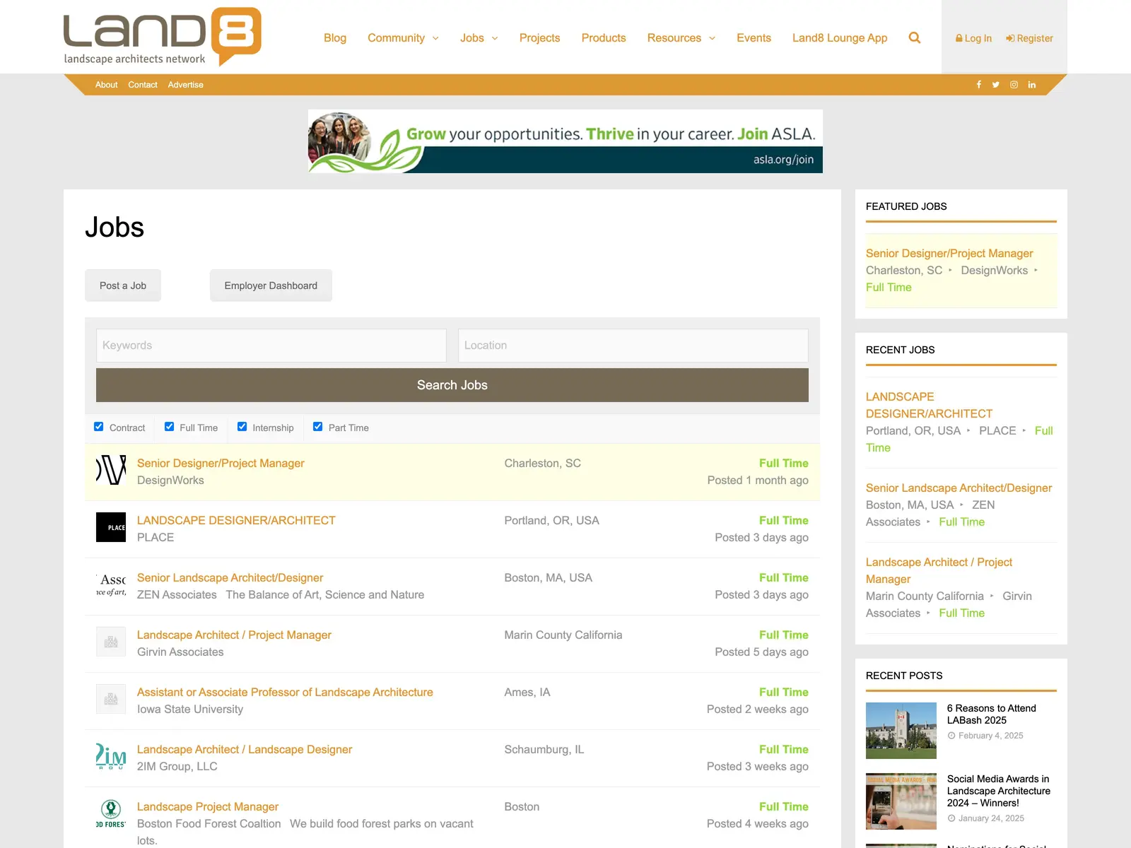1131x848 pixels.
Task: Visit Land8 Facebook page icon
Action: coord(979,85)
